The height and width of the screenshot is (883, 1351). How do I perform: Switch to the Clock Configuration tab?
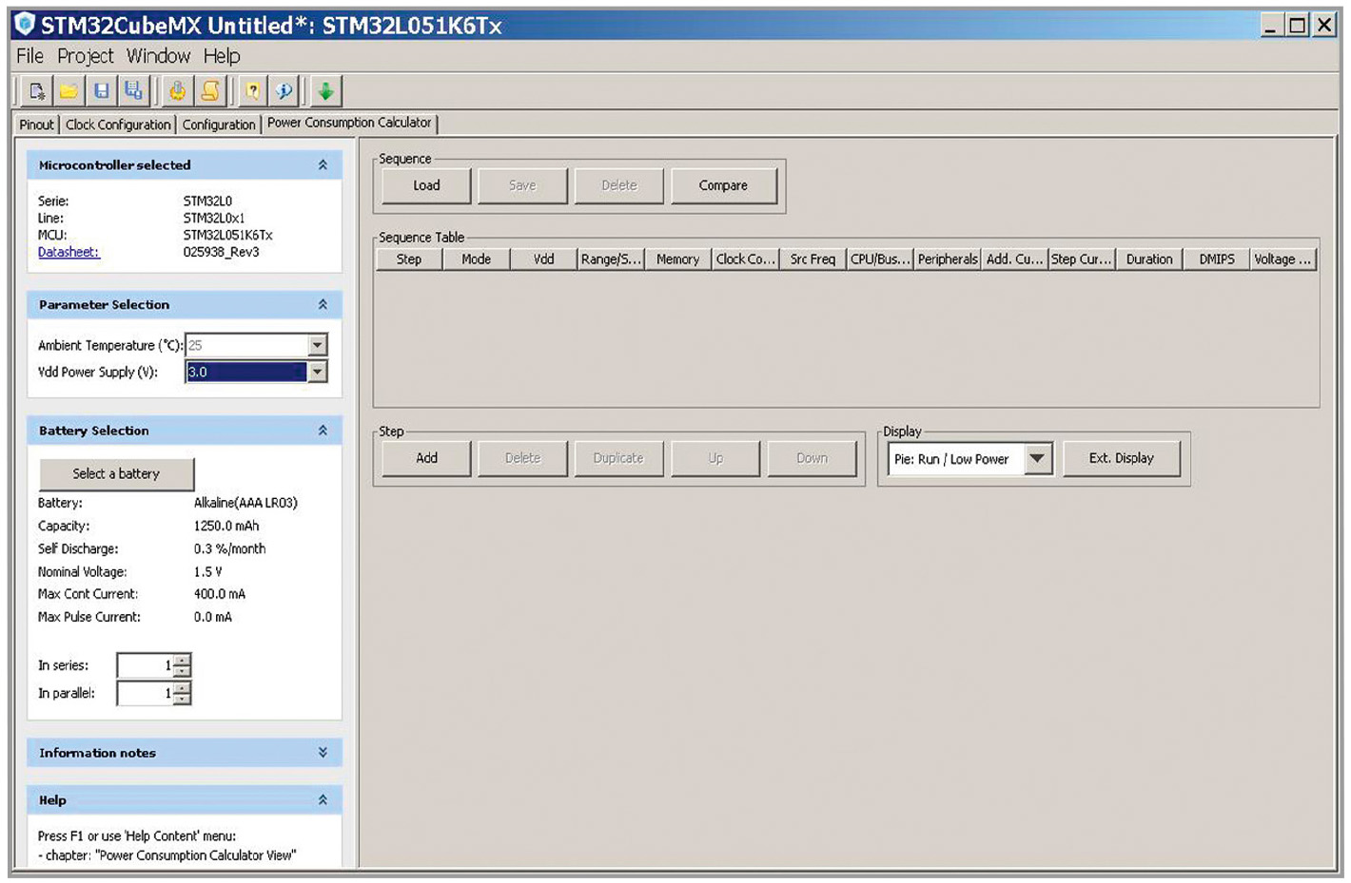pyautogui.click(x=118, y=125)
